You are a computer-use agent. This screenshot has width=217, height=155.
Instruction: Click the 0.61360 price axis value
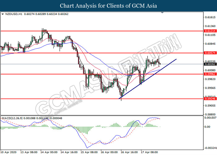[210, 26]
